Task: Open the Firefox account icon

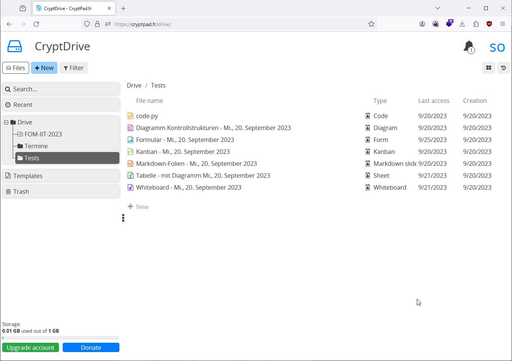Action: click(x=422, y=24)
